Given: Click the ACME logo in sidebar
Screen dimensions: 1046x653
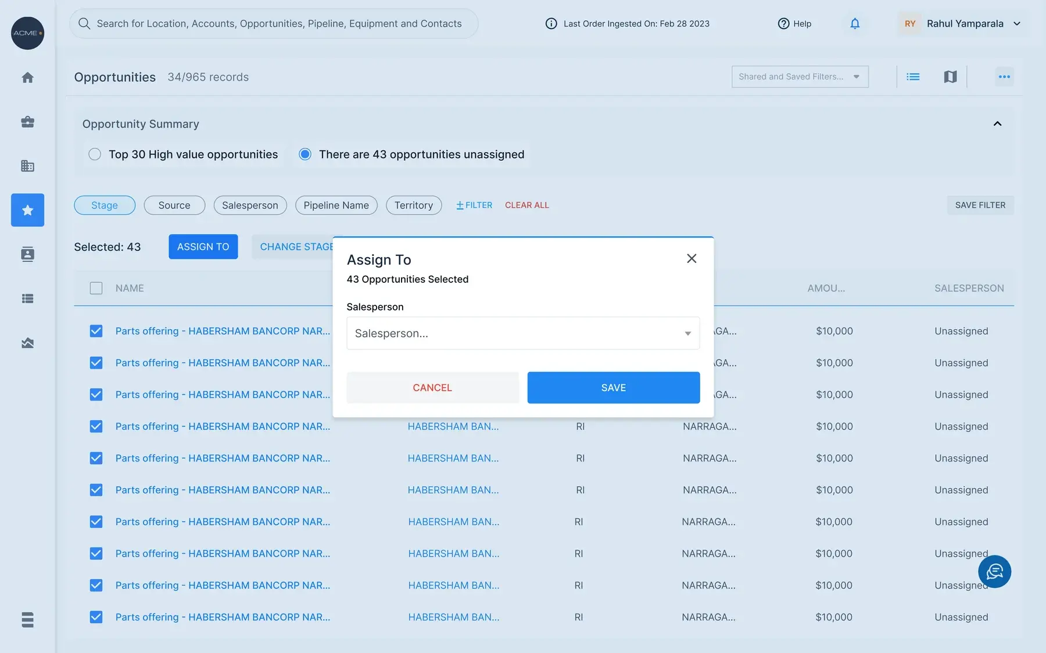Looking at the screenshot, I should tap(27, 33).
